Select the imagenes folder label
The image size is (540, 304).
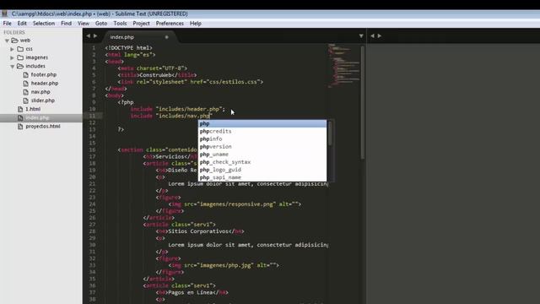[x=37, y=57]
